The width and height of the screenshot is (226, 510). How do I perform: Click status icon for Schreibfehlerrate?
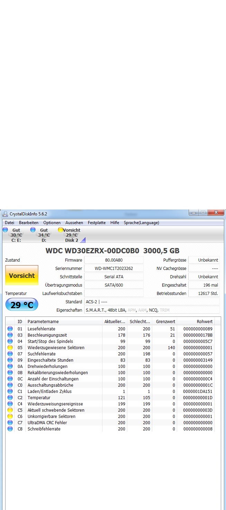tap(10, 429)
